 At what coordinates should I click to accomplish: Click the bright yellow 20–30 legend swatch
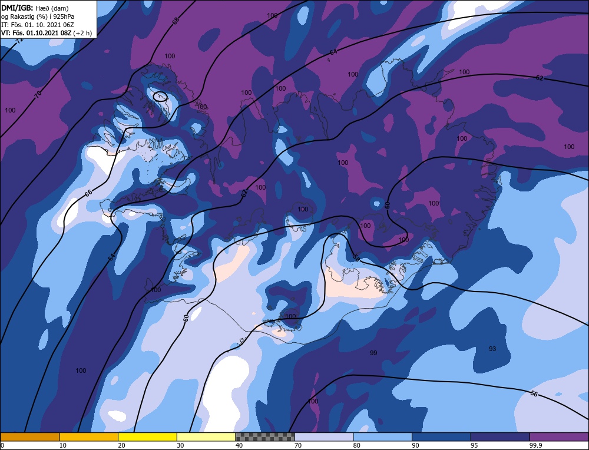pyautogui.click(x=147, y=437)
